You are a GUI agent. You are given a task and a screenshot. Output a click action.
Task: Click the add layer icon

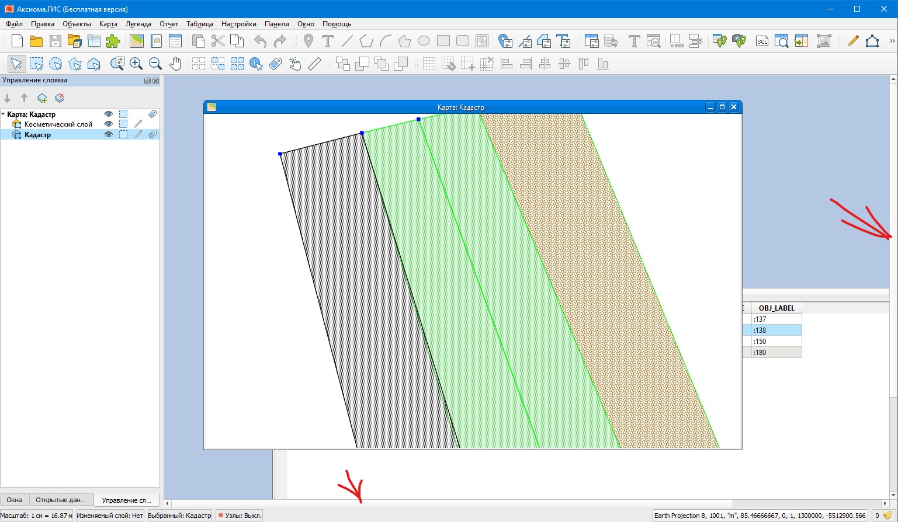pyautogui.click(x=42, y=98)
